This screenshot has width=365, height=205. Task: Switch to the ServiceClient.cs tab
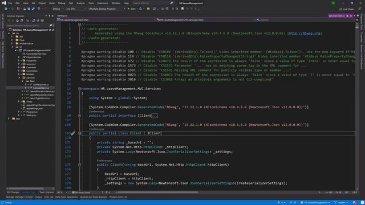click(336, 16)
